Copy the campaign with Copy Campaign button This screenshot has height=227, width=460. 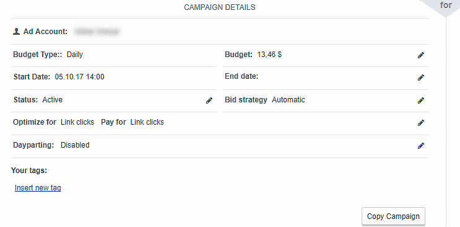[393, 216]
